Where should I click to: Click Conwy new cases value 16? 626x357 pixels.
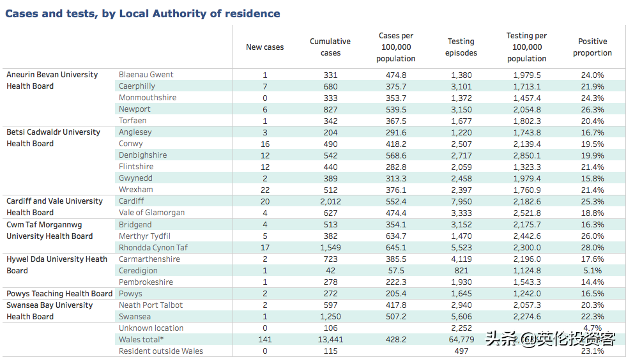(265, 144)
